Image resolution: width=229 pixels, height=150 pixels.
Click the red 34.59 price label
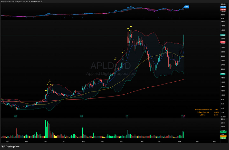coord(223,42)
